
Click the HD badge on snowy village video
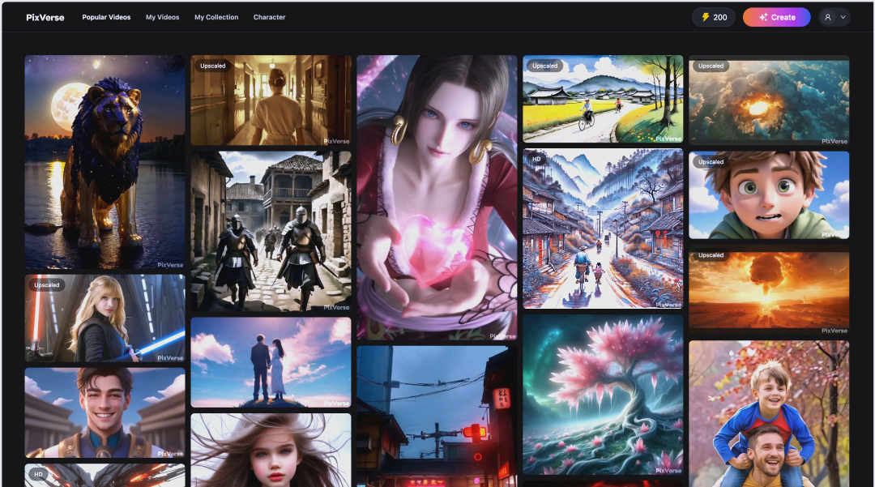[536, 159]
